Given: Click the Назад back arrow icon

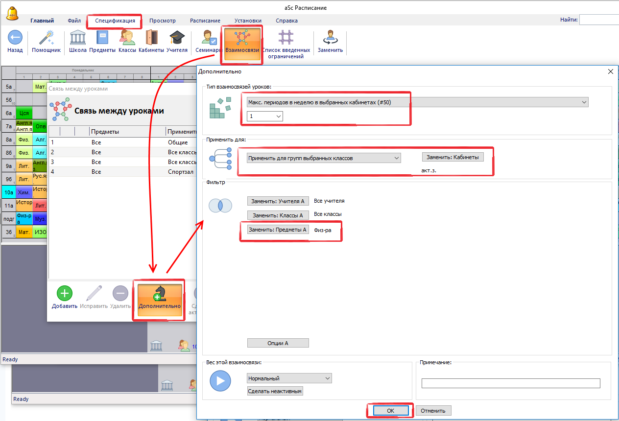Looking at the screenshot, I should [x=15, y=38].
